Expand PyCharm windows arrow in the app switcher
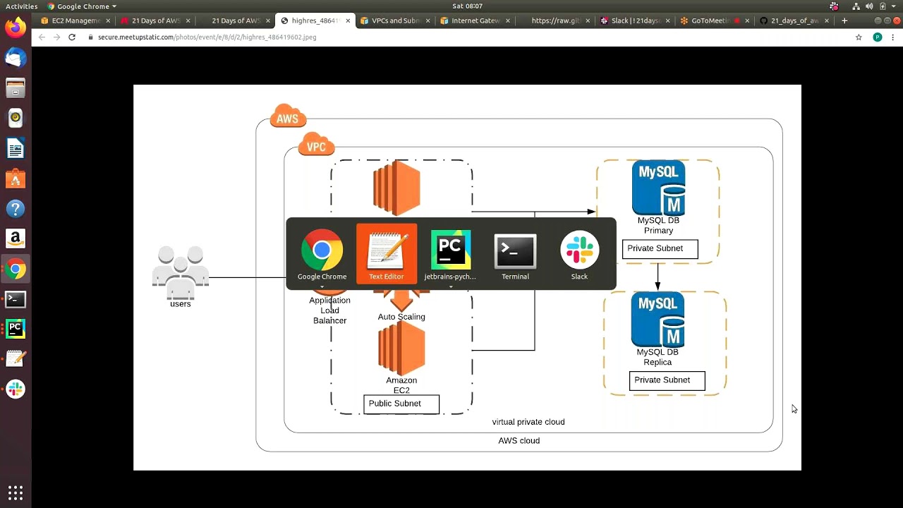This screenshot has height=508, width=903. pyautogui.click(x=450, y=287)
